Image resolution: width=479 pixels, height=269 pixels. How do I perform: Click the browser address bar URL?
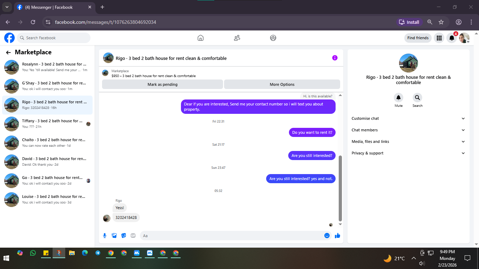(106, 22)
